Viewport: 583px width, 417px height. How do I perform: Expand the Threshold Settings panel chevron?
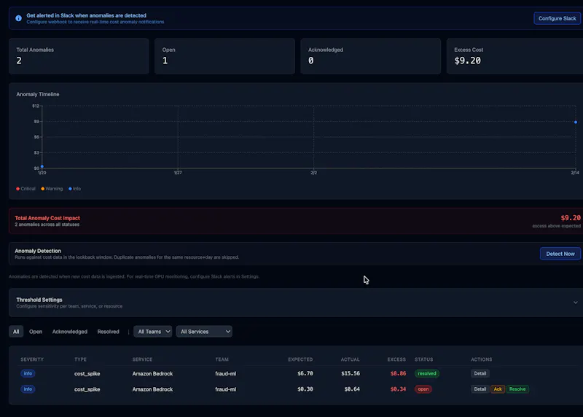click(575, 303)
